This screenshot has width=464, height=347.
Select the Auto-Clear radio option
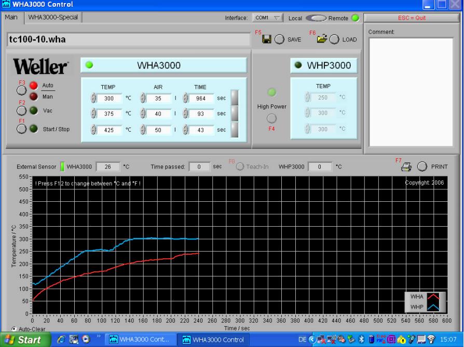pos(14,329)
